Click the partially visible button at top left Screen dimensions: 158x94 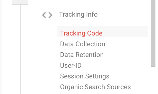(x=20, y=2)
